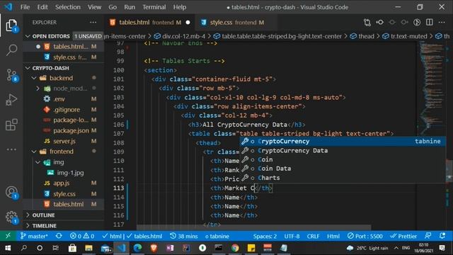The height and width of the screenshot is (255, 453).
Task: Open the Extensions view
Action: point(11,125)
